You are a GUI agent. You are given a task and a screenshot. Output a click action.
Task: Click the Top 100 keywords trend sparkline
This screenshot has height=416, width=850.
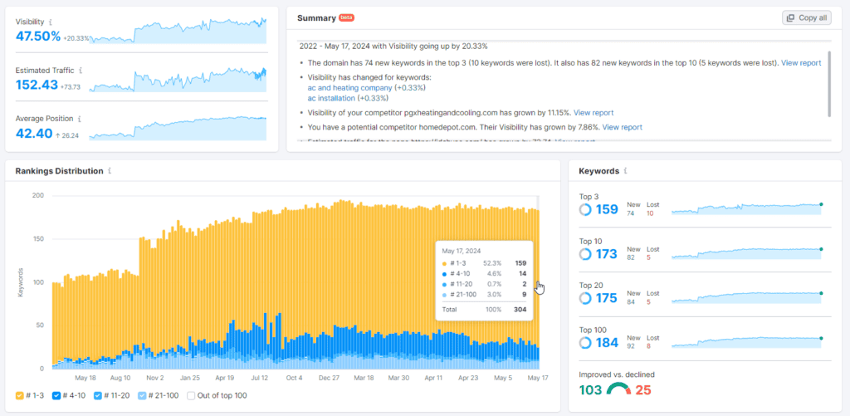pyautogui.click(x=747, y=342)
